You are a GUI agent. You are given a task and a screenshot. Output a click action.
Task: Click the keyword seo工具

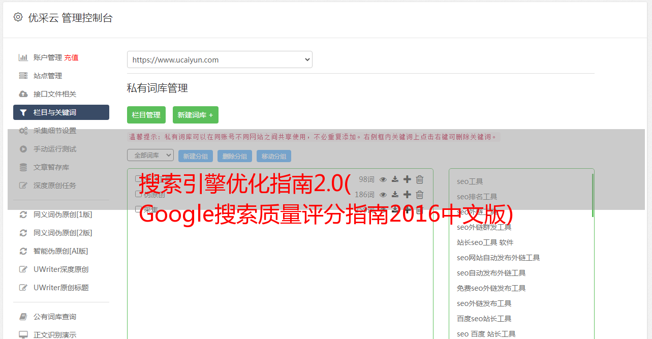(470, 181)
